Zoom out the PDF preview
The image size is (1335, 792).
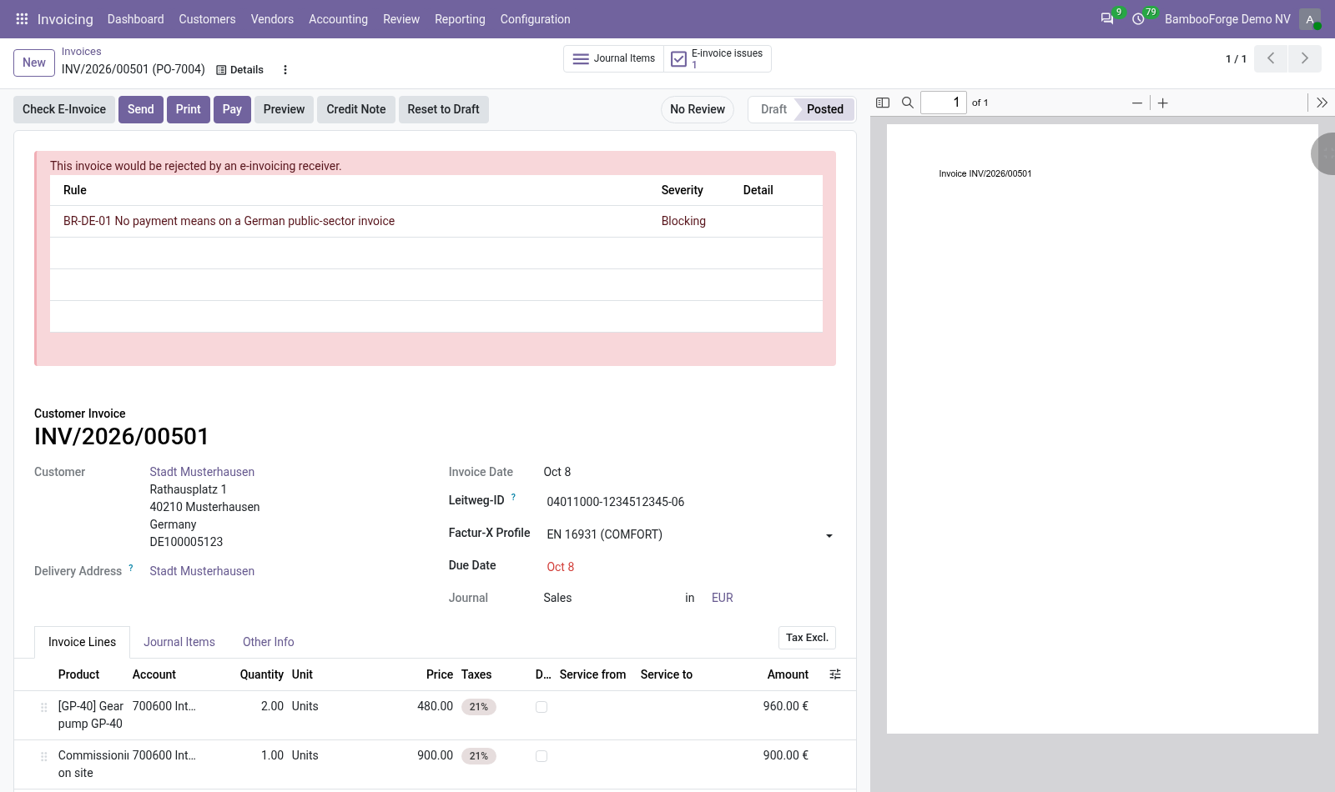[x=1137, y=103]
